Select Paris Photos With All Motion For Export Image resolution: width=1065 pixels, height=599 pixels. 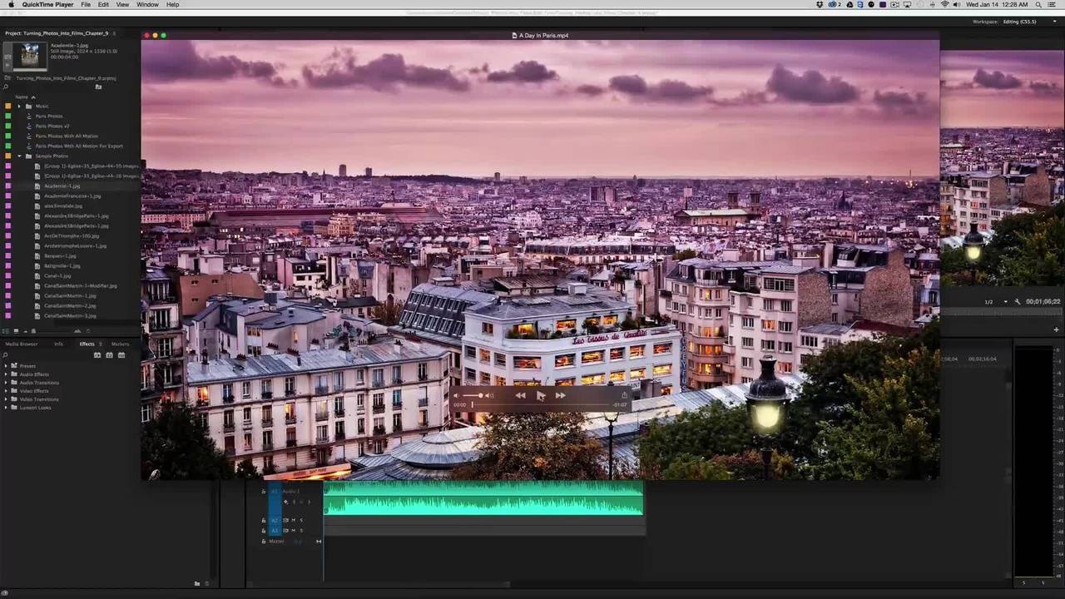click(79, 146)
